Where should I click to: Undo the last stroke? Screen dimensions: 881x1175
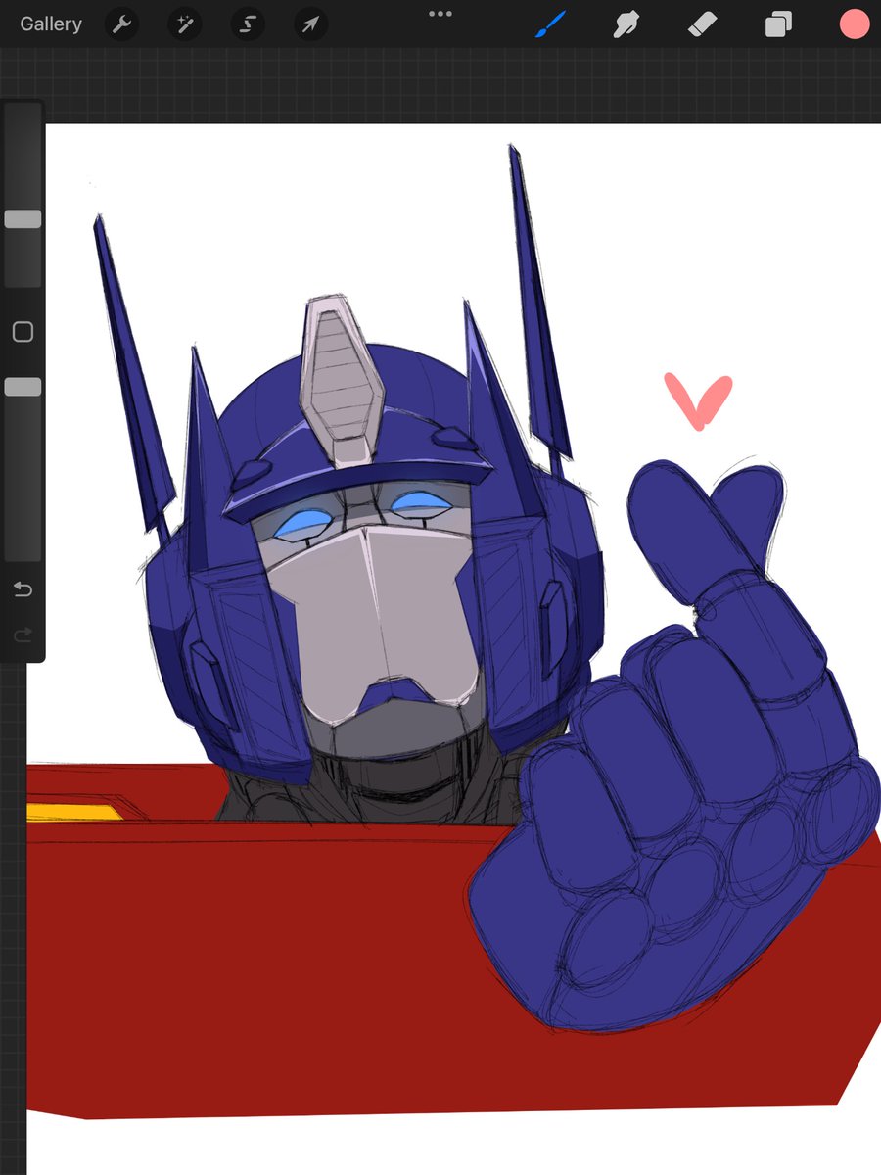pyautogui.click(x=23, y=588)
